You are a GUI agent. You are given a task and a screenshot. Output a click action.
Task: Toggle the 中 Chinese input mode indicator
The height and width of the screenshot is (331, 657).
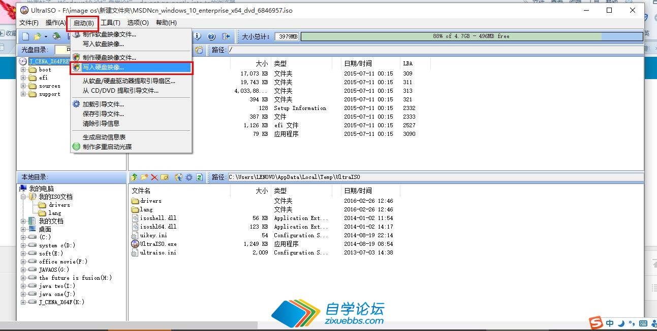click(x=610, y=323)
